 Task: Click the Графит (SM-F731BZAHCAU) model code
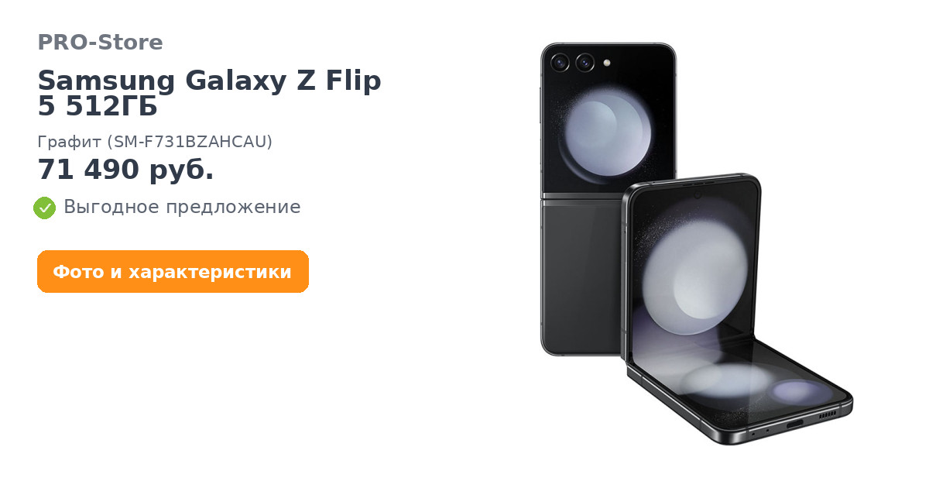point(155,142)
